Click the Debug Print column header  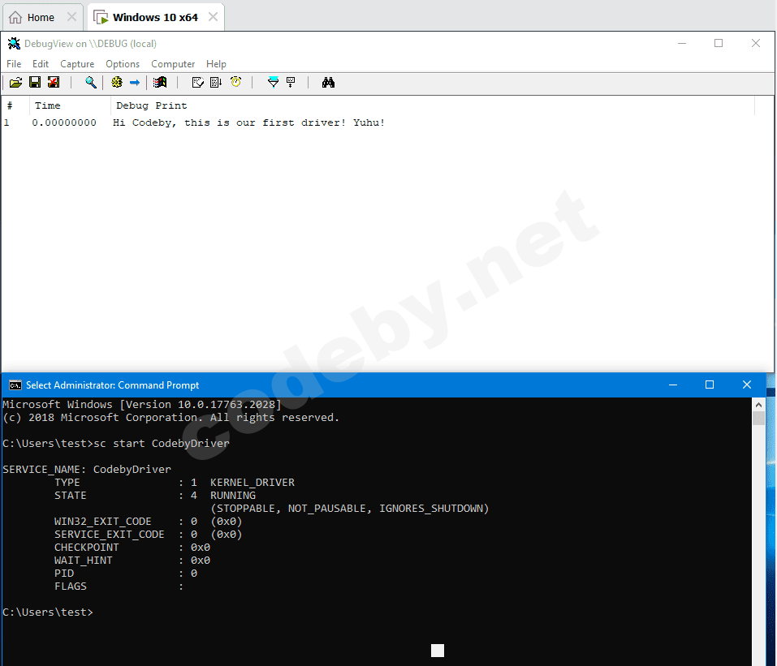click(x=152, y=105)
